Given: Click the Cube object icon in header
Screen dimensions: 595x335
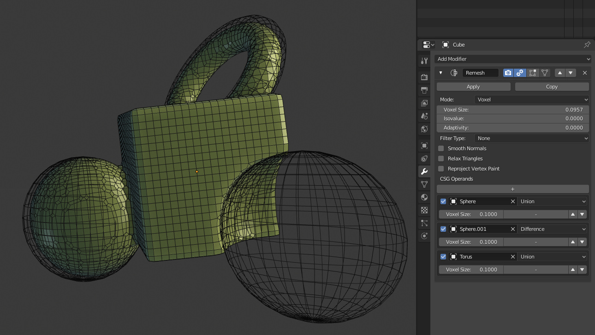Looking at the screenshot, I should pyautogui.click(x=446, y=45).
